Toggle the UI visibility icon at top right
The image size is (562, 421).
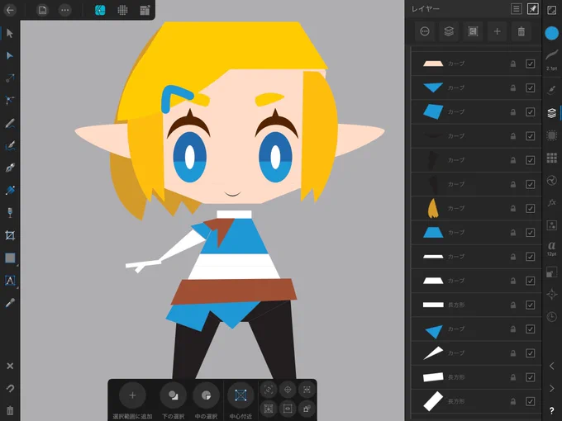(551, 10)
